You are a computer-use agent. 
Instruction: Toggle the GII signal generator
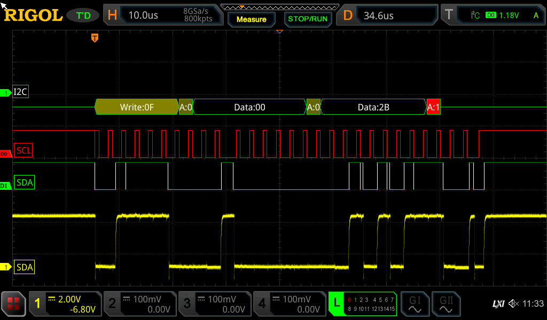pos(446,303)
